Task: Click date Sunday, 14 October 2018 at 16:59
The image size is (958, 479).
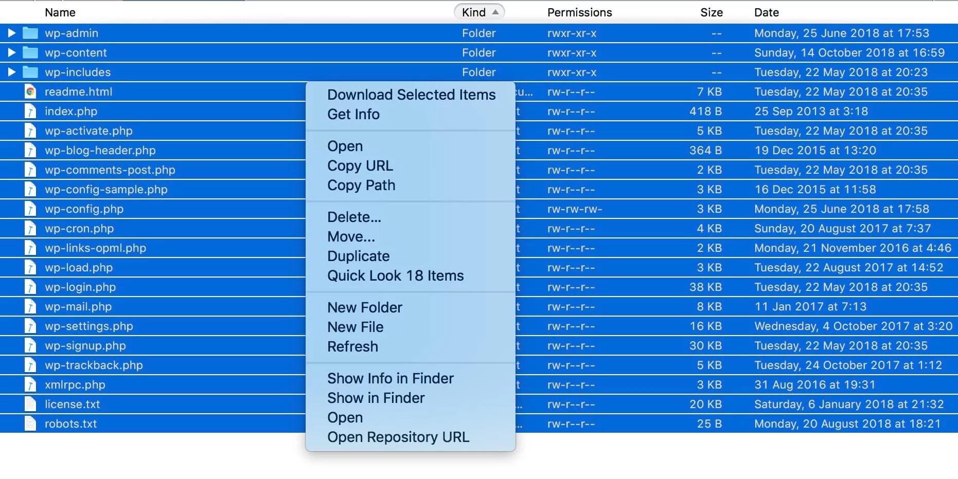Action: [849, 53]
